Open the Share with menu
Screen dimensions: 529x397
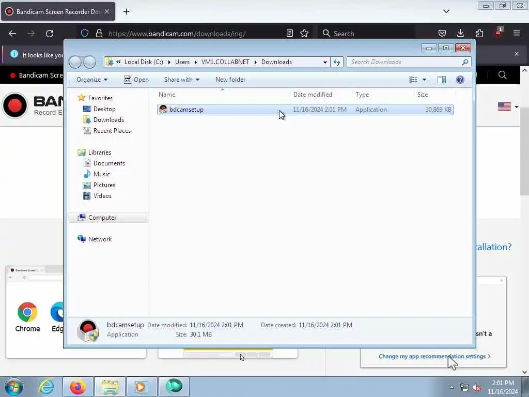pos(181,80)
